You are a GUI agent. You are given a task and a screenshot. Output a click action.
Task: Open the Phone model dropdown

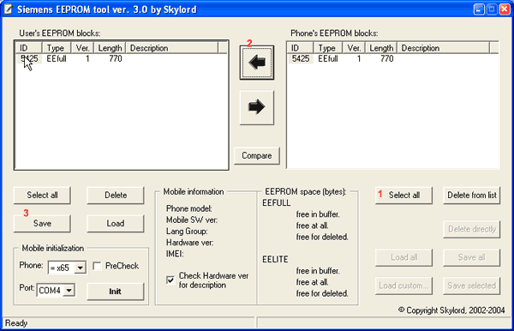pos(80,268)
